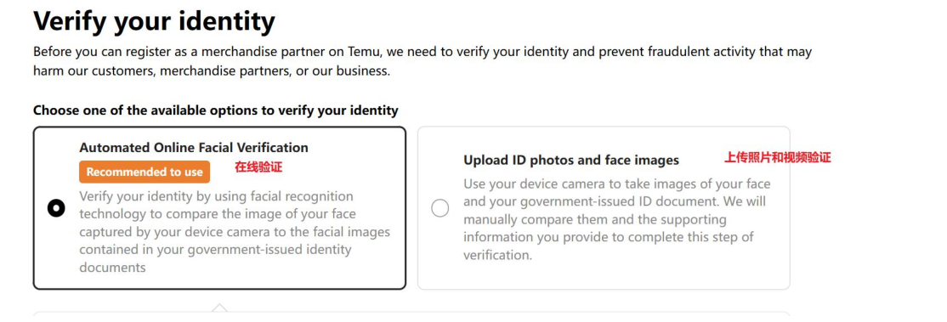
Task: Click Automated Online Facial Verification title
Action: click(x=193, y=148)
